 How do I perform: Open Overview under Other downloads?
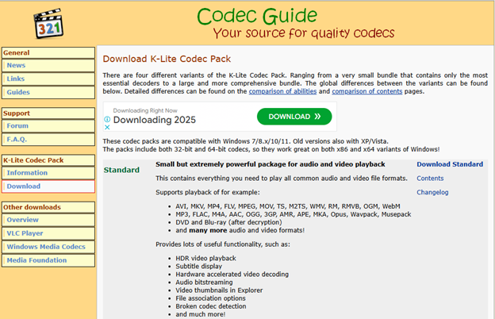coord(22,220)
